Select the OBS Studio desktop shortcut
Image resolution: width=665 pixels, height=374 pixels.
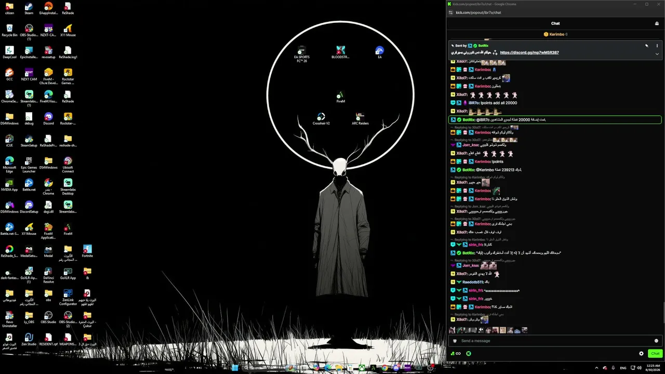tap(48, 318)
